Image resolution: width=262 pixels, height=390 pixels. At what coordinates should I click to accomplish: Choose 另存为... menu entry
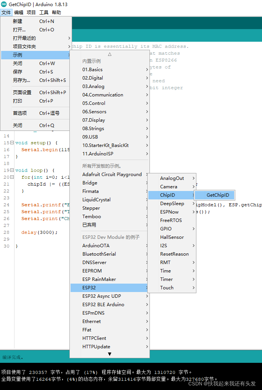36,80
